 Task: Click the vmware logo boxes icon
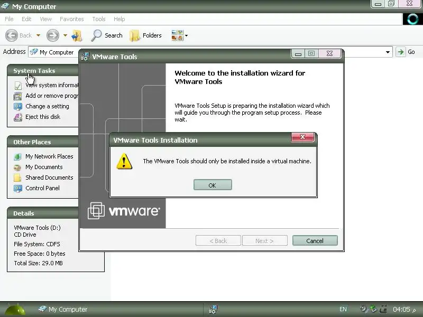[x=96, y=210]
